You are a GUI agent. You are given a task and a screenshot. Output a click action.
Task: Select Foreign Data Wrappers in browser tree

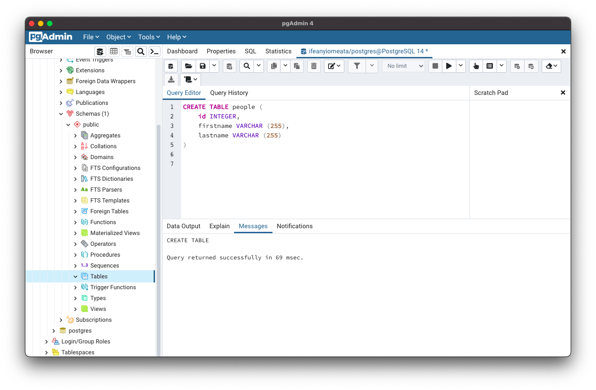(x=105, y=81)
